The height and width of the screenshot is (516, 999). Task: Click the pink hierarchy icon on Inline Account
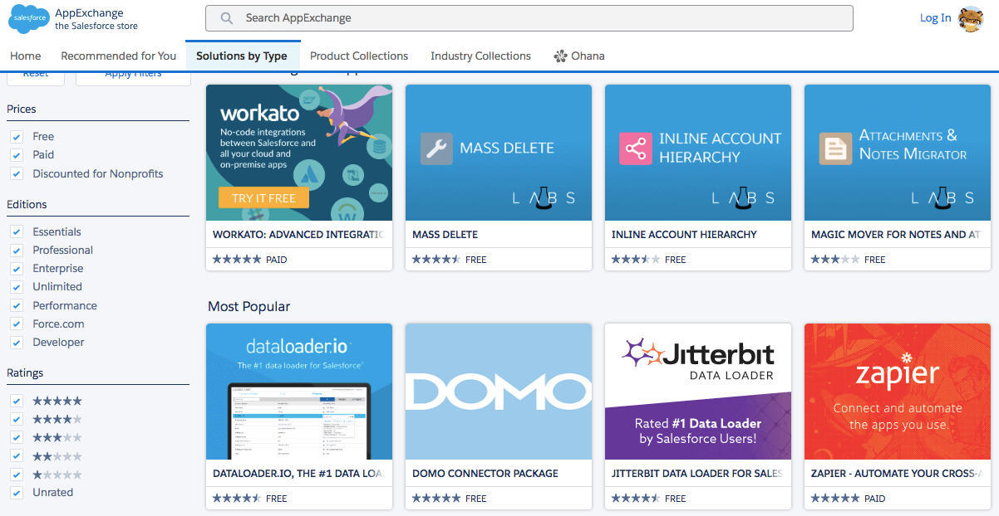[636, 148]
